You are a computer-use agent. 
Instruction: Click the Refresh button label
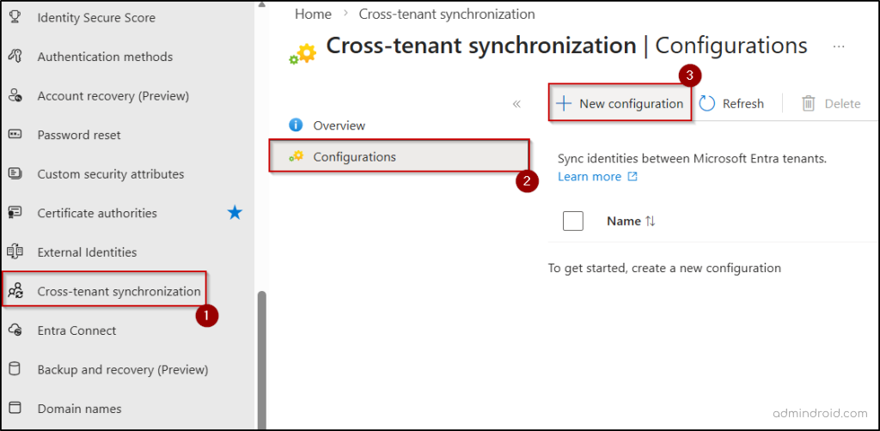743,104
